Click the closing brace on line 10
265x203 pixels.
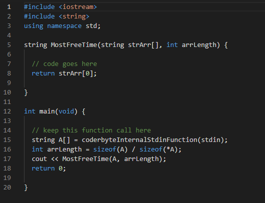26,92
